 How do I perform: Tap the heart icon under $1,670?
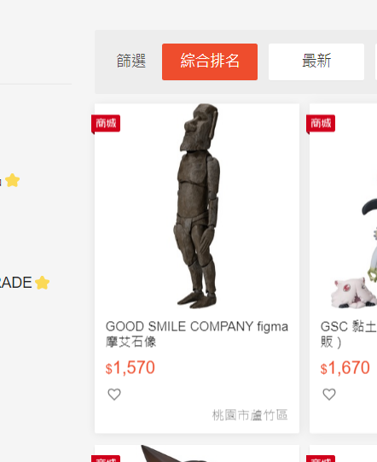point(329,395)
